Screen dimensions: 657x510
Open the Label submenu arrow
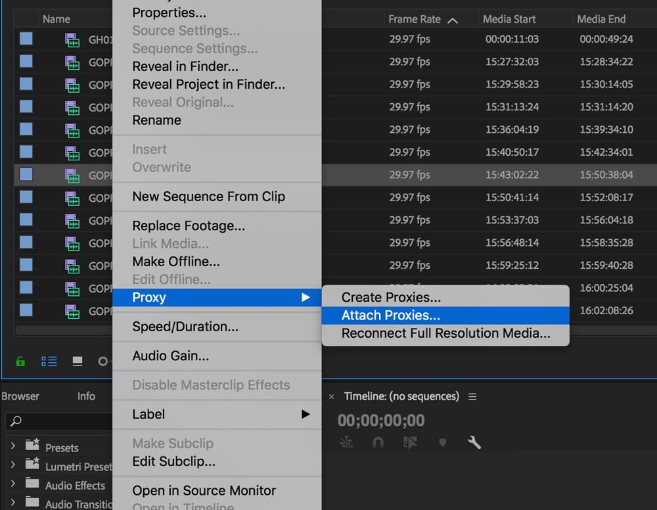point(306,415)
